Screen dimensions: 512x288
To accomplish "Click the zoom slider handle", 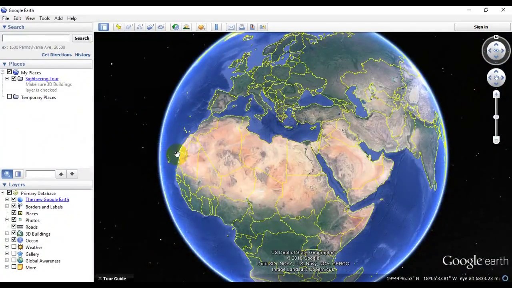I will (x=496, y=117).
